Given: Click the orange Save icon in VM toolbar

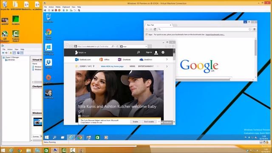Looking at the screenshot, I should [59, 10].
